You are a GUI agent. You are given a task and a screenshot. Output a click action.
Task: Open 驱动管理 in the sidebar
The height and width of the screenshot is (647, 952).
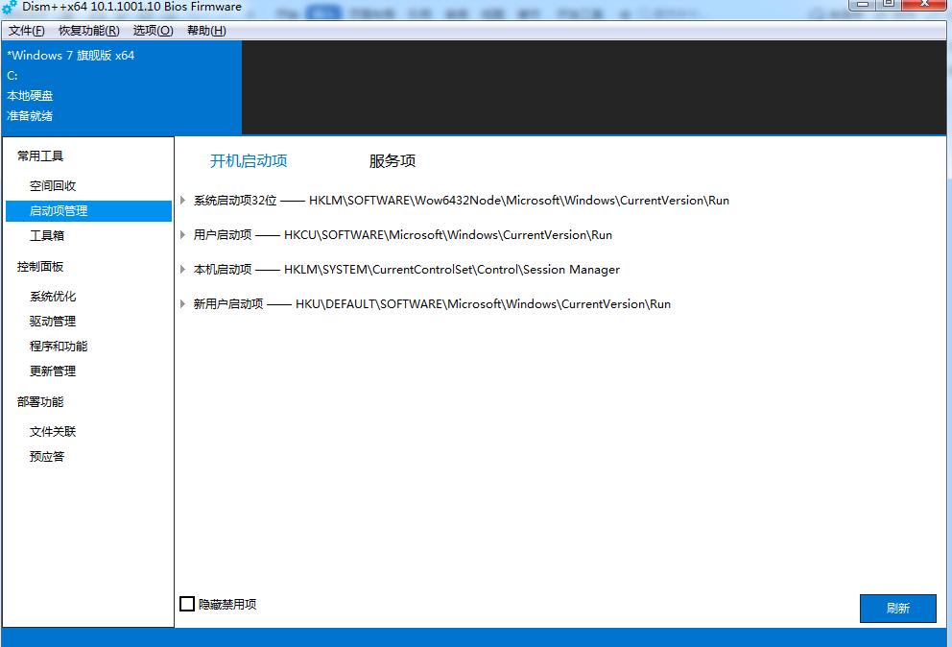click(x=53, y=322)
